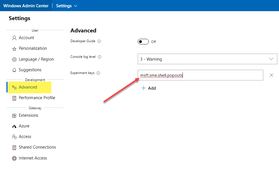Expand the Settings menu in header

(x=67, y=6)
